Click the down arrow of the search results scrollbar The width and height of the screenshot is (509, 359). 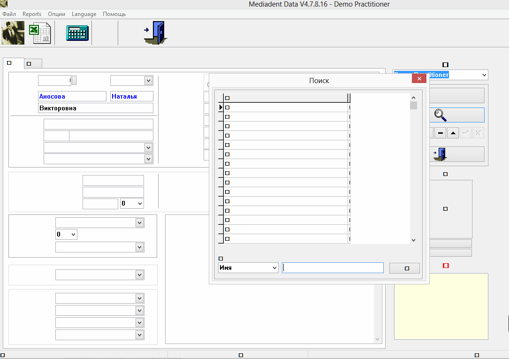pyautogui.click(x=413, y=240)
